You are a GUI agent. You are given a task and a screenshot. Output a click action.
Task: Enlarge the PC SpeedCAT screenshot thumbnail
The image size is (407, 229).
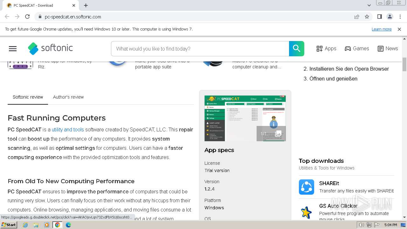point(245,118)
